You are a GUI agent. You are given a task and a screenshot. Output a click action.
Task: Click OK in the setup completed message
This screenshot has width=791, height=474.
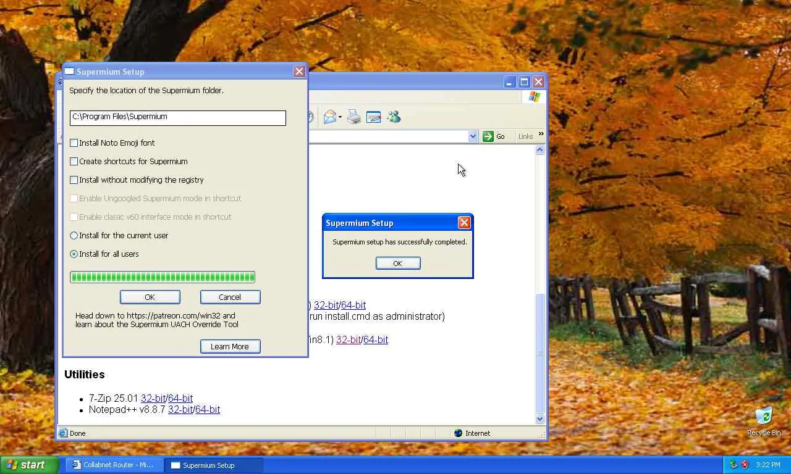(x=398, y=263)
